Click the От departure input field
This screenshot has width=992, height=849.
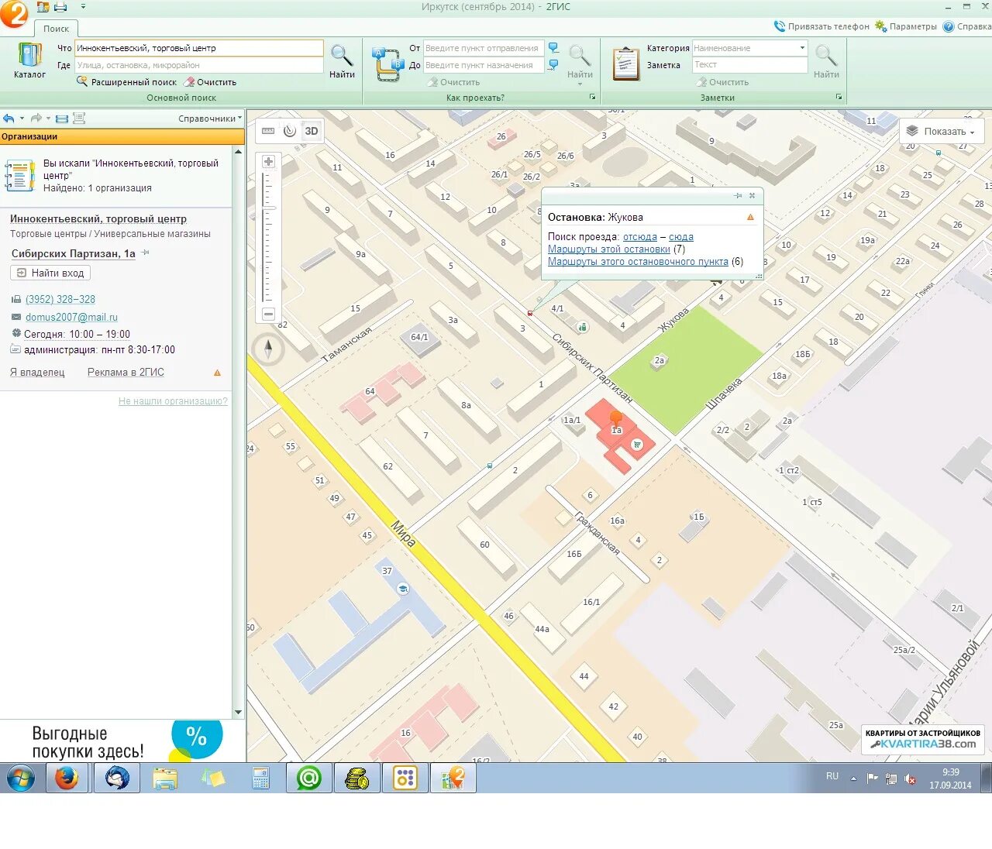(484, 48)
